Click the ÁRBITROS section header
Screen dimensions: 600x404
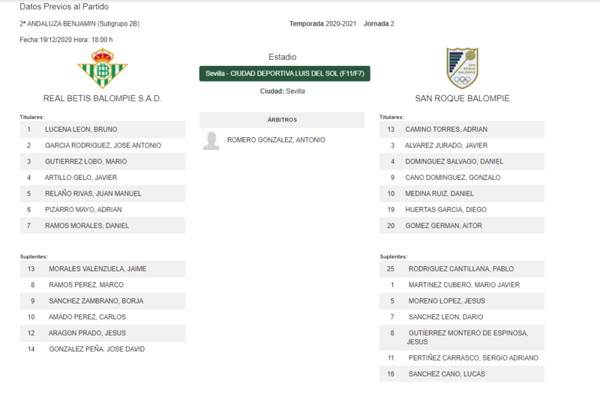click(x=282, y=120)
